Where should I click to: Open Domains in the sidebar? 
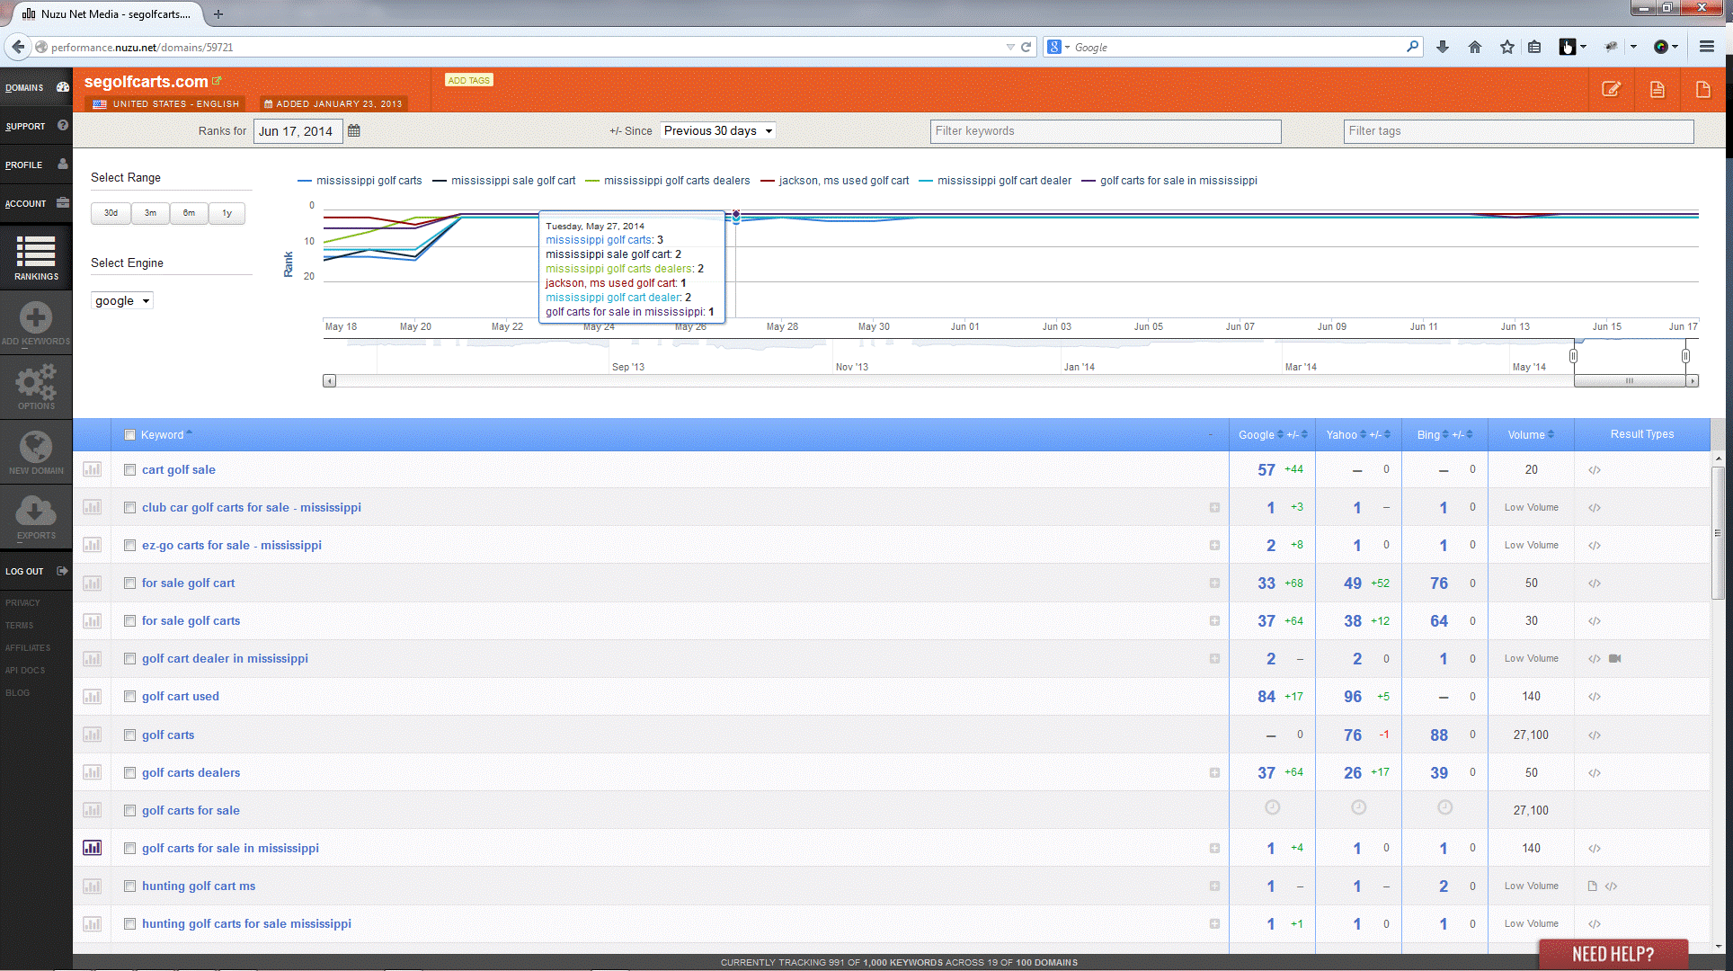click(x=36, y=87)
